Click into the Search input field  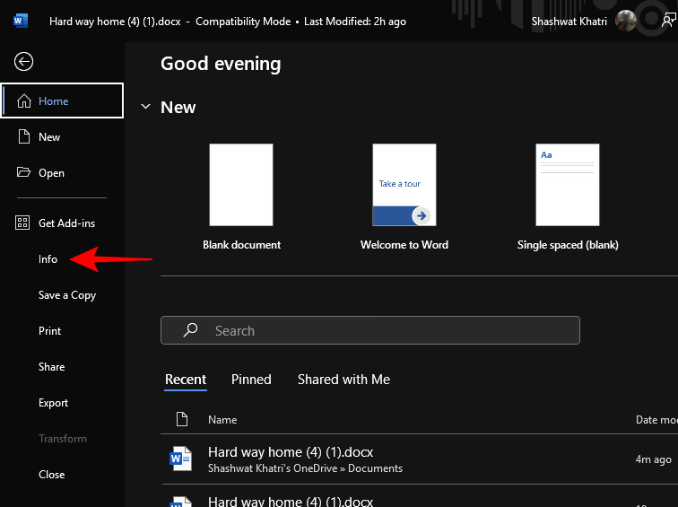tap(386, 330)
